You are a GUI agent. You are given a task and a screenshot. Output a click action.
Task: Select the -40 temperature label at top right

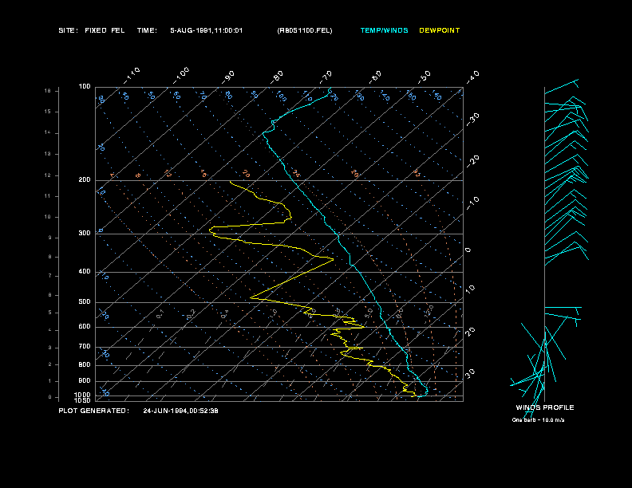(472, 77)
